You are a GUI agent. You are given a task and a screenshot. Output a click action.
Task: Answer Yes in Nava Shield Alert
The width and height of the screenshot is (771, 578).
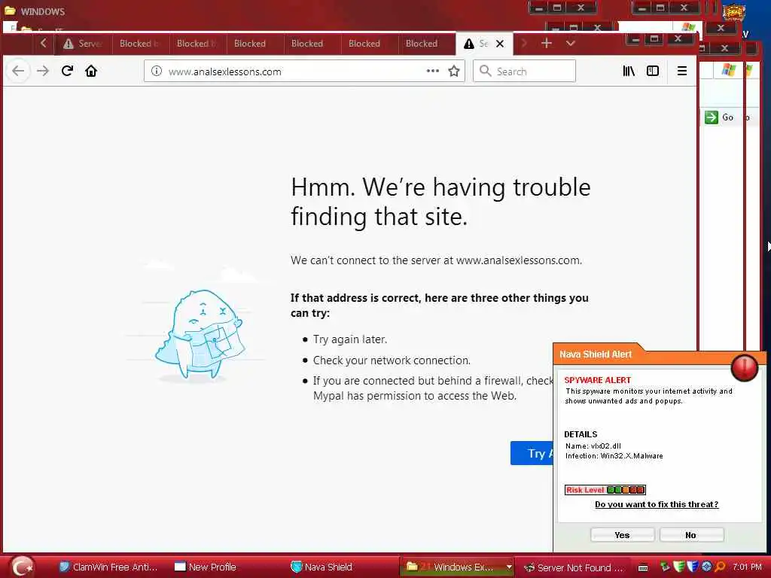point(622,535)
